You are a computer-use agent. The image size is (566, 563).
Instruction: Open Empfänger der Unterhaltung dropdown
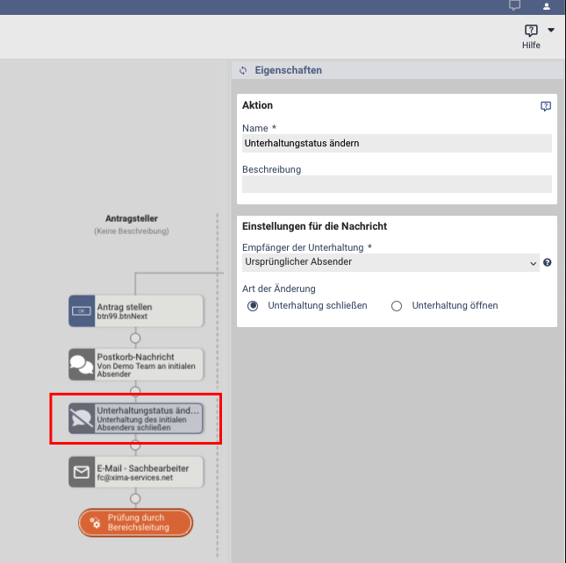pos(390,262)
